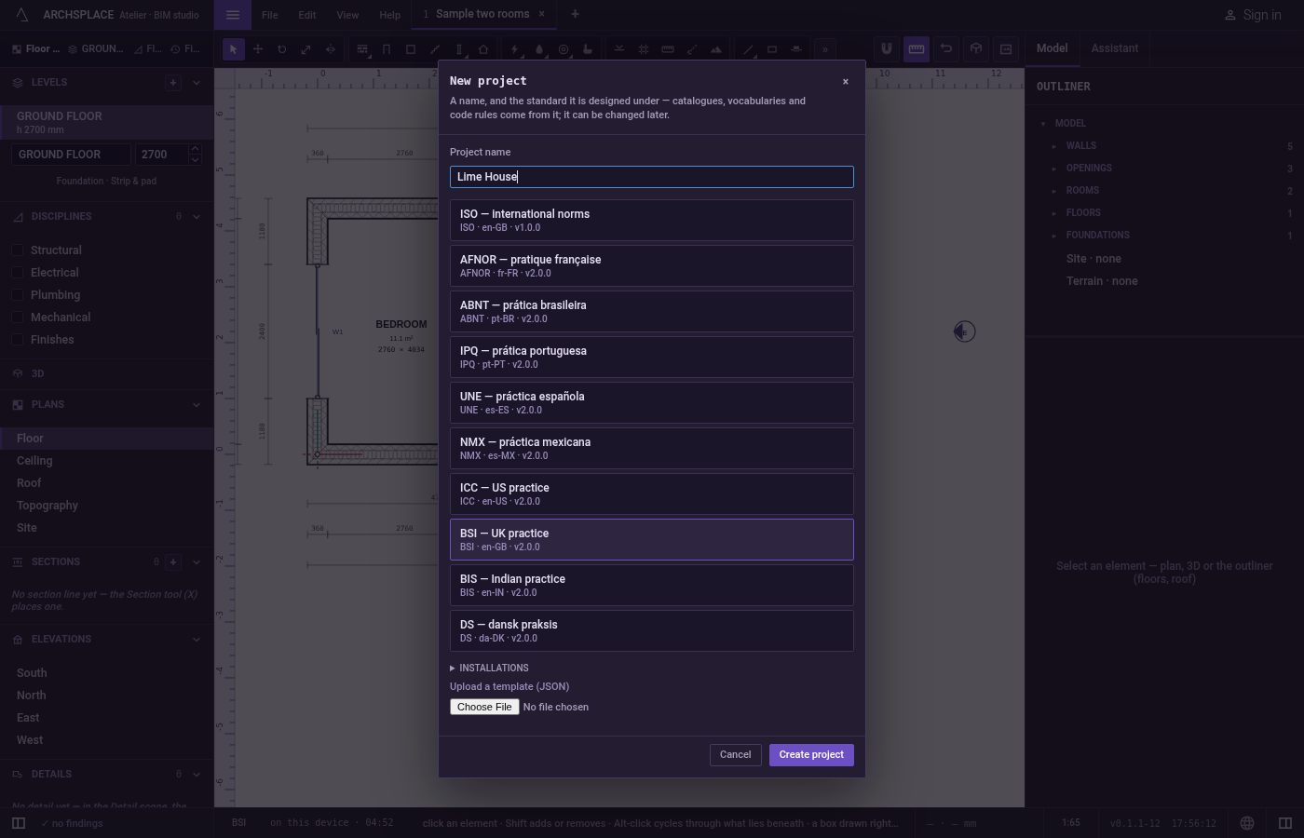Toggle the magnet snap icon

click(887, 48)
